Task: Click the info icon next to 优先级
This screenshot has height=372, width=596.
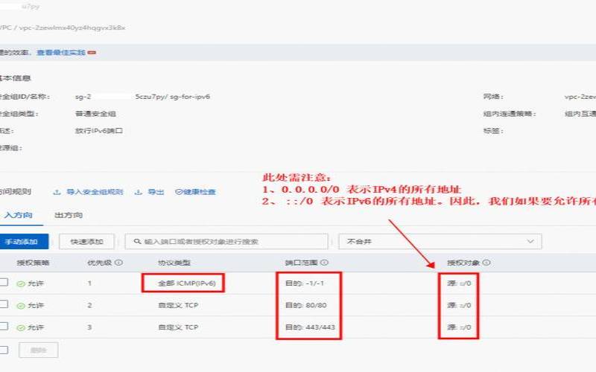Action: [119, 263]
